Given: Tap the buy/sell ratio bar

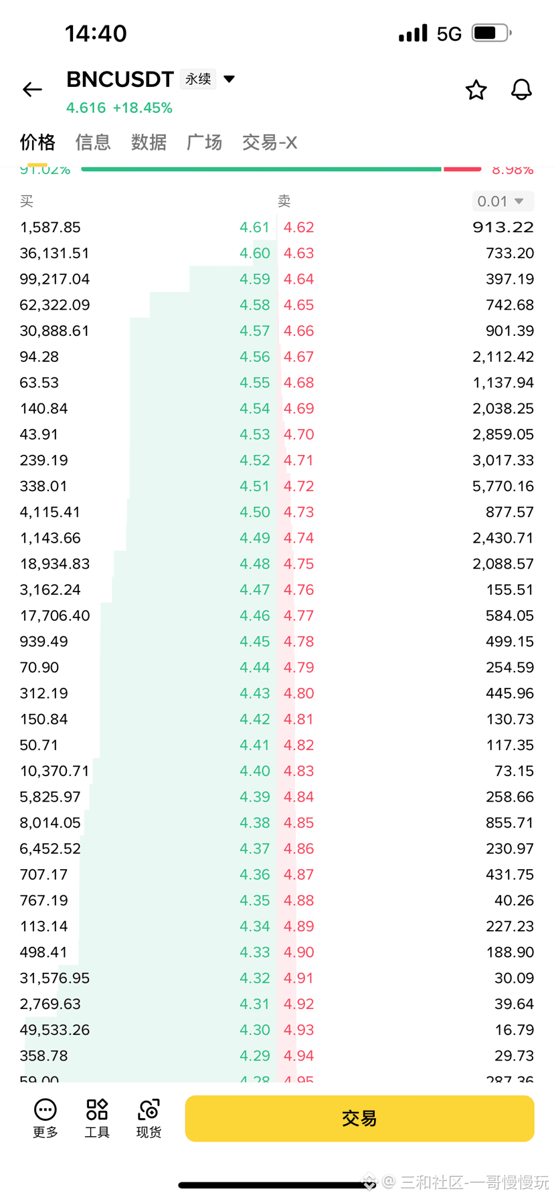Looking at the screenshot, I should (281, 169).
